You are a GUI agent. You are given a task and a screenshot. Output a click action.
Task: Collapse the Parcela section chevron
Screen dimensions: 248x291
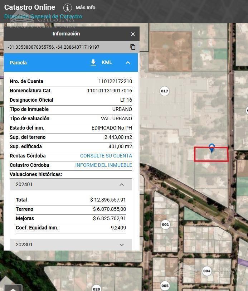tap(128, 63)
